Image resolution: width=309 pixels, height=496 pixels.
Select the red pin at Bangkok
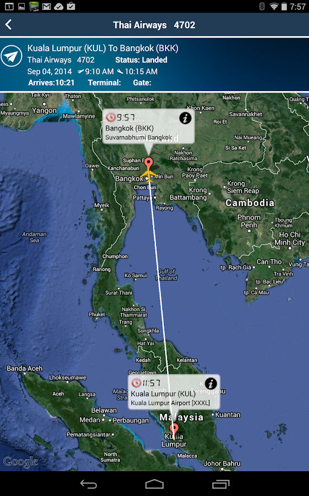click(x=148, y=163)
